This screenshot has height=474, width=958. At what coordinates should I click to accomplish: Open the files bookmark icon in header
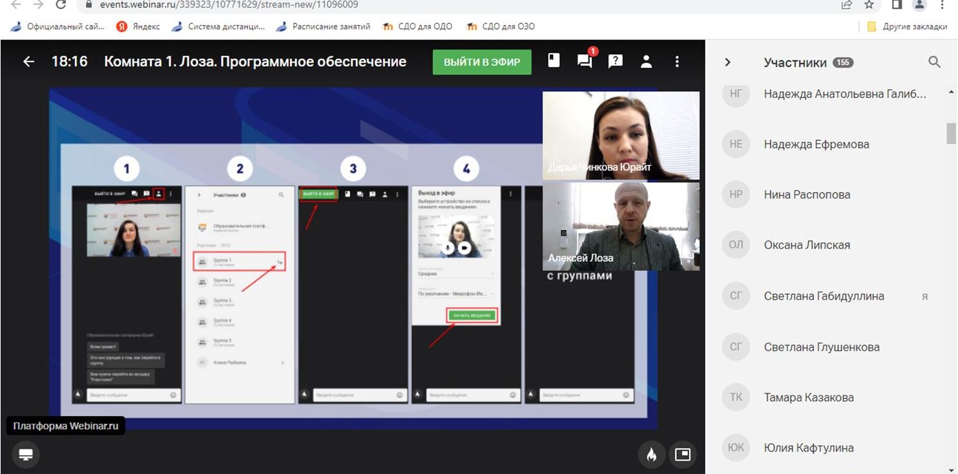point(554,61)
